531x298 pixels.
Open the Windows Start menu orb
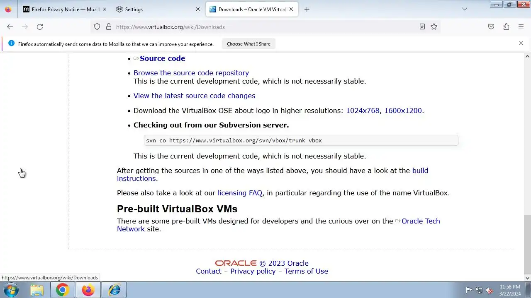(11, 290)
